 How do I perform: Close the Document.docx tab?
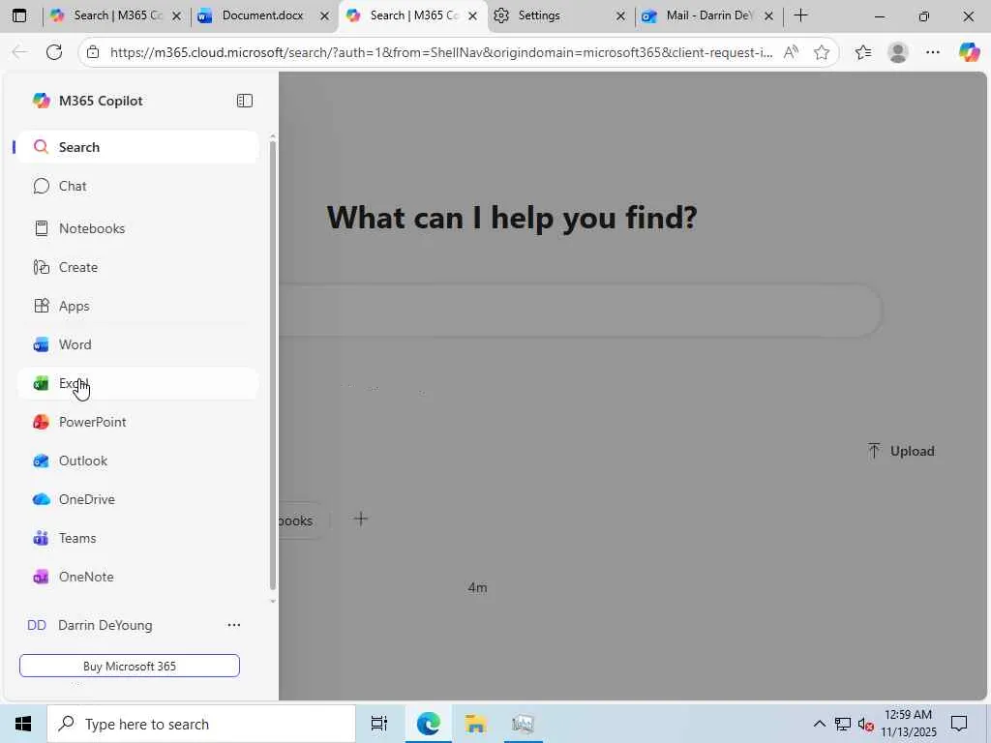[325, 16]
